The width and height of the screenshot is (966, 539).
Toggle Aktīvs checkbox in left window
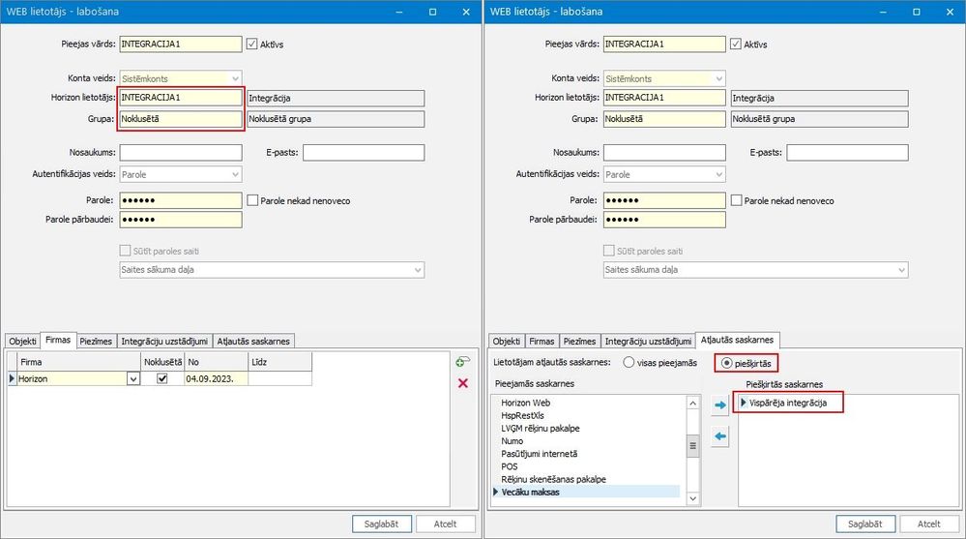(251, 44)
